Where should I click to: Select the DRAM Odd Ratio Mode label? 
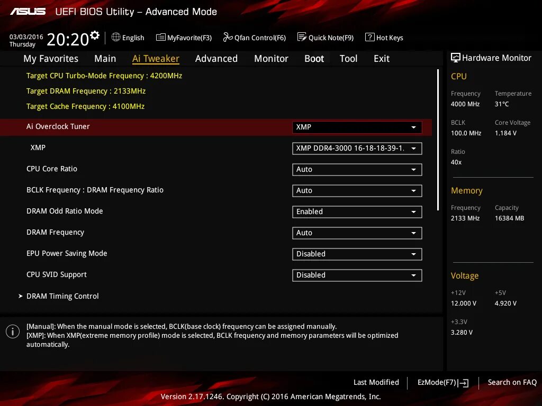click(65, 211)
